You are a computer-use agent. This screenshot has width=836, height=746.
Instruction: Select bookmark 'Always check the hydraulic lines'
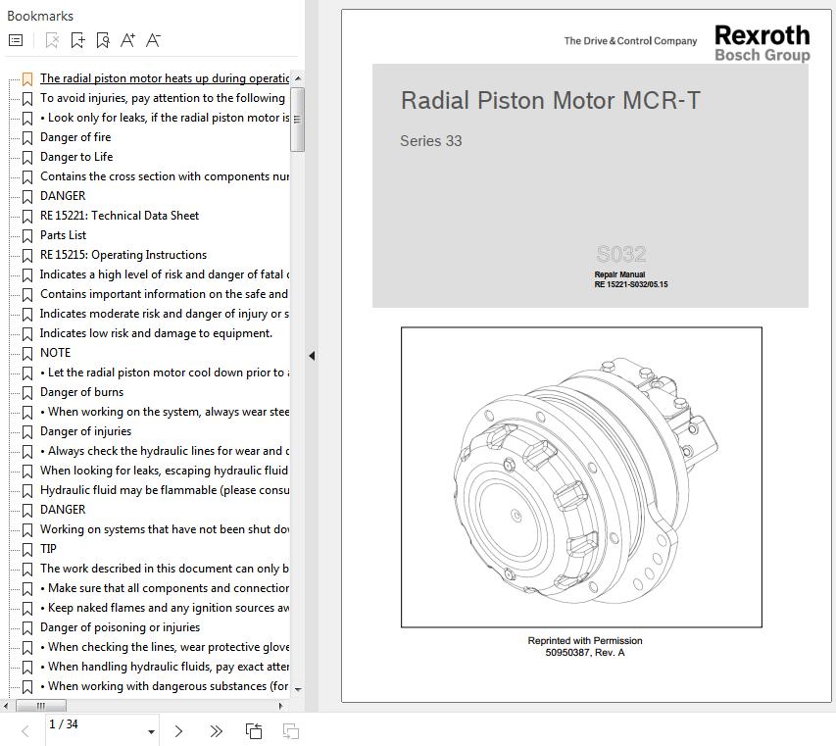(165, 451)
